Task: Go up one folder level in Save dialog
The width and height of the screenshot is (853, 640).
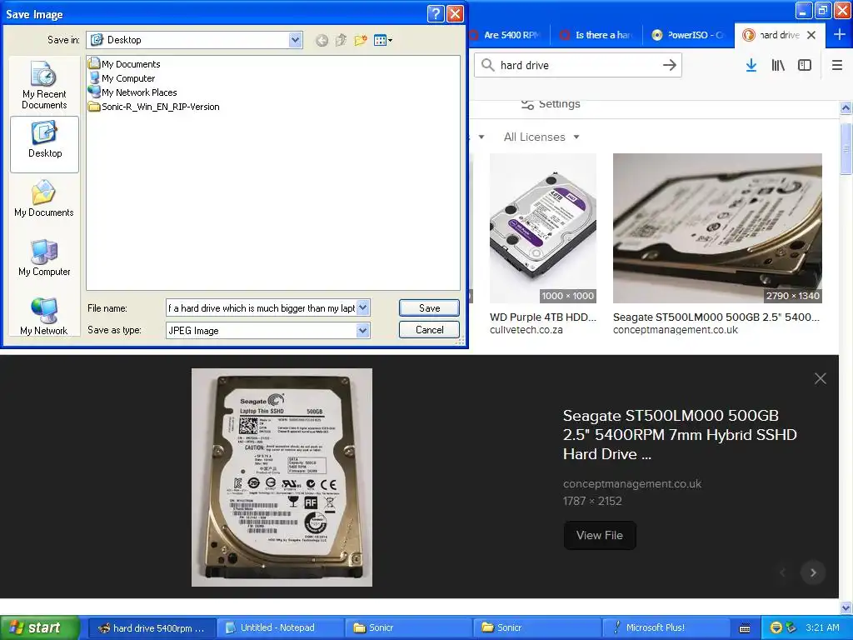Action: tap(341, 40)
